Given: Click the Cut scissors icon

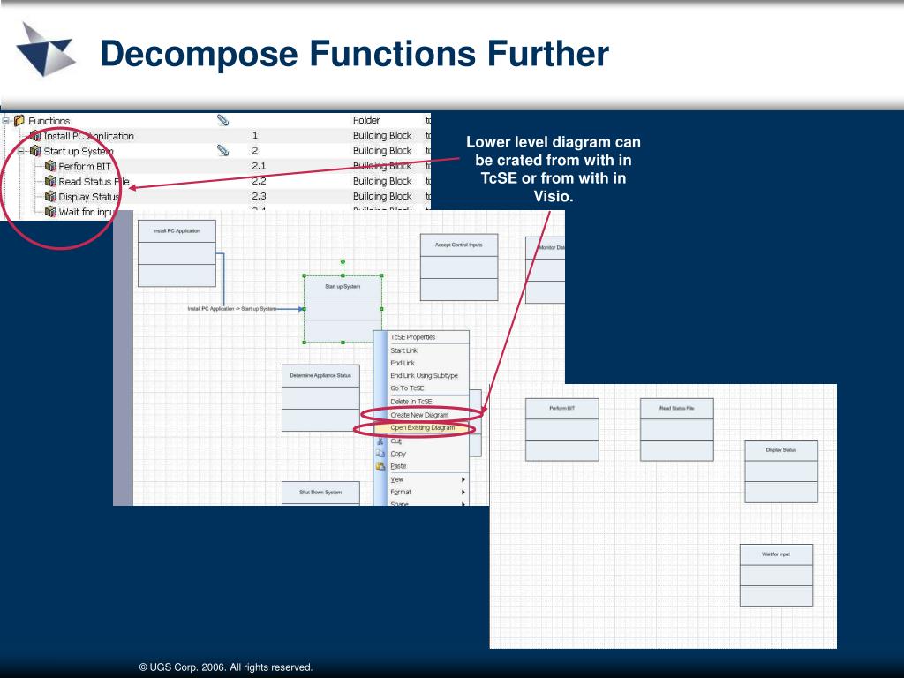Looking at the screenshot, I should click(x=380, y=441).
